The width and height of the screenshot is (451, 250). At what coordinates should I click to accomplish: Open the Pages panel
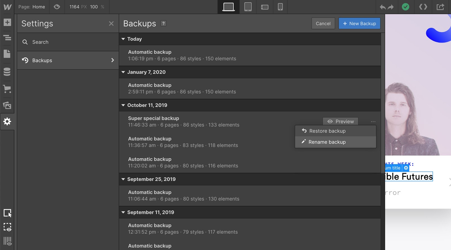(7, 54)
